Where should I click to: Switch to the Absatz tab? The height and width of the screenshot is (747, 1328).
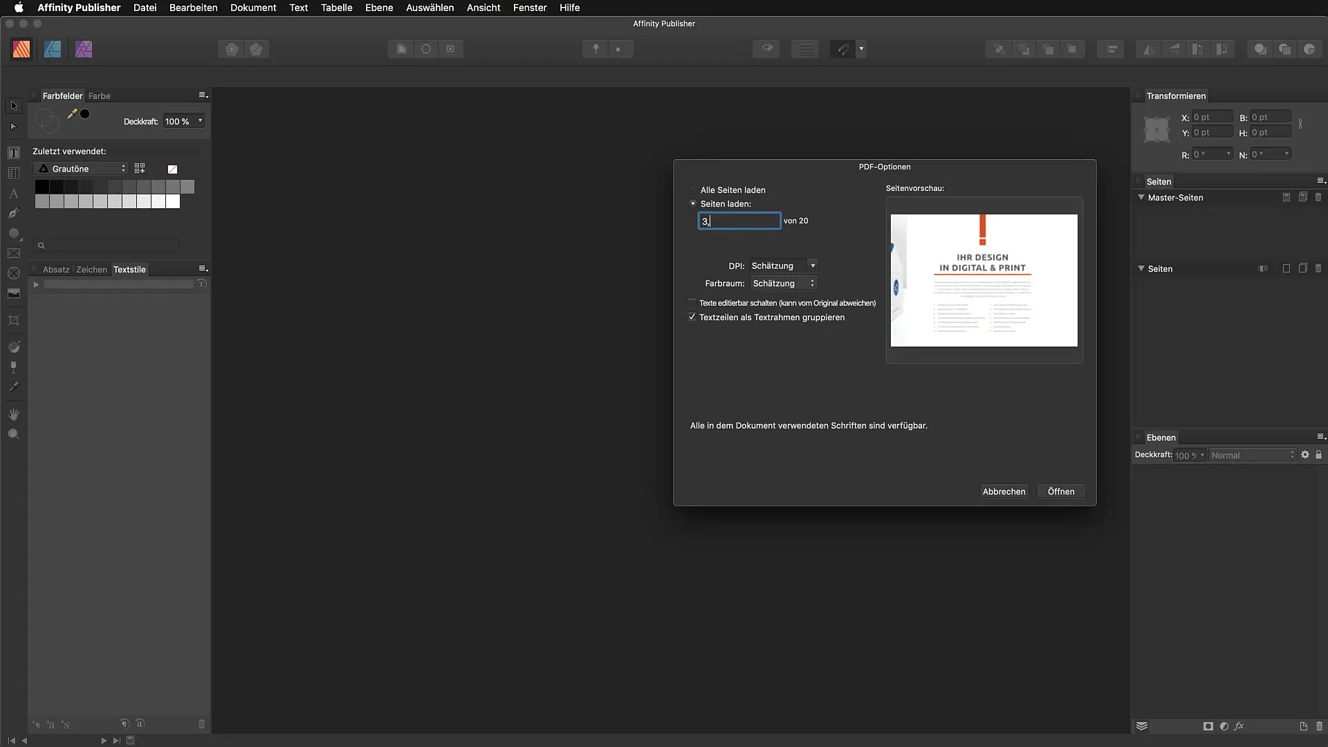56,269
